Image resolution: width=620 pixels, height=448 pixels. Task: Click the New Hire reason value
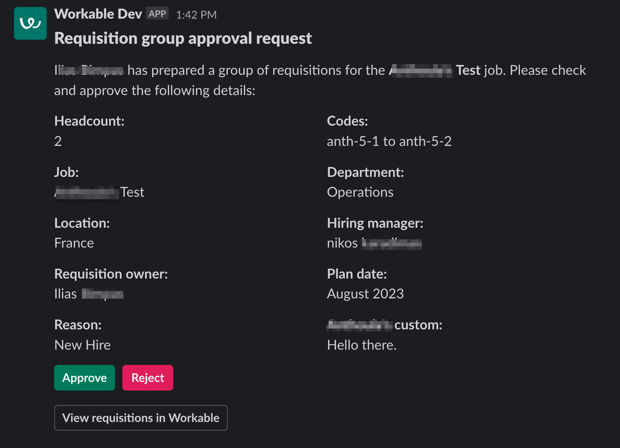coord(82,345)
